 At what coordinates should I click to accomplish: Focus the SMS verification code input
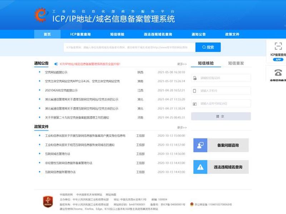[221, 78]
